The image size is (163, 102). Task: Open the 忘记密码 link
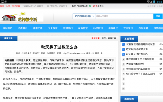(x=16, y=6)
